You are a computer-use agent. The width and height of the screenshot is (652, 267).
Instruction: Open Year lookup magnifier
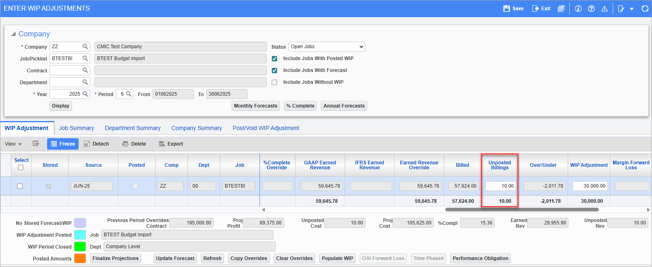[x=85, y=94]
